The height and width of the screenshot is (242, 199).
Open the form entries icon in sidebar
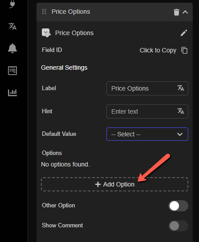tap(12, 71)
